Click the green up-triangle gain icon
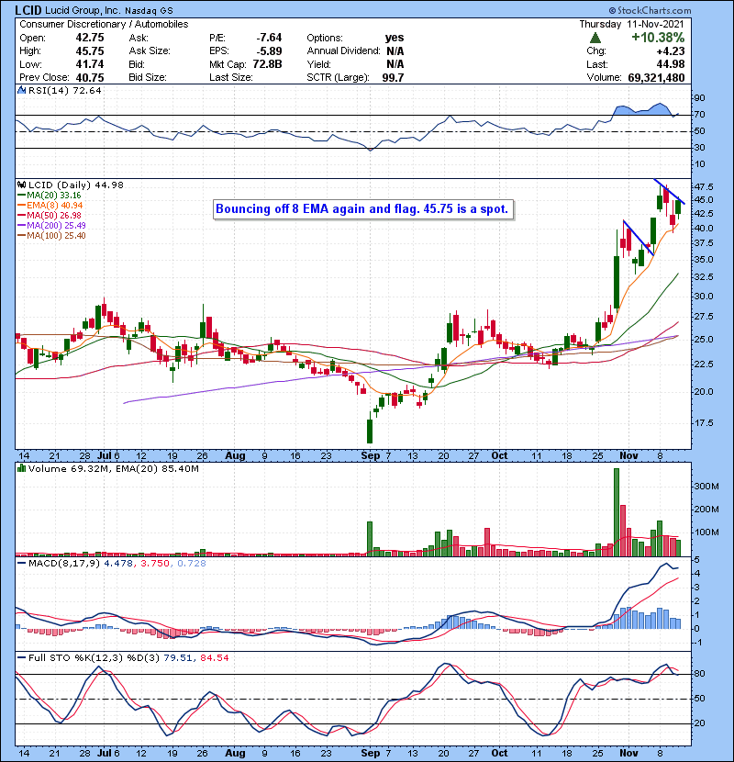This screenshot has height=762, width=734. click(595, 38)
